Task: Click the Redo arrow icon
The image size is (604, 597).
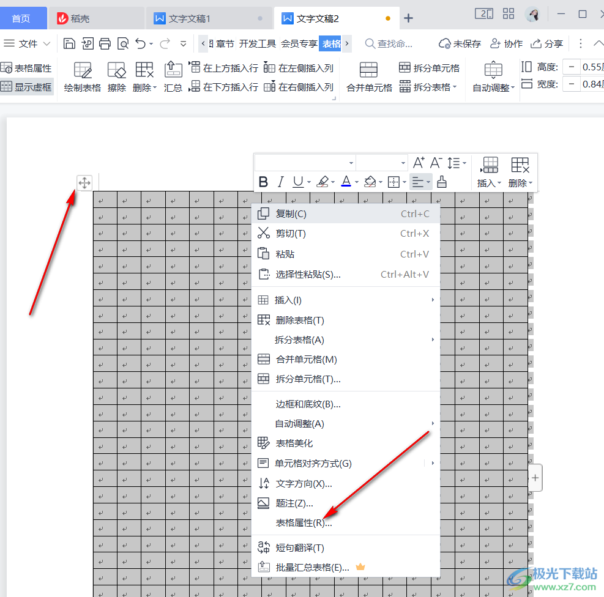Action: pyautogui.click(x=165, y=44)
